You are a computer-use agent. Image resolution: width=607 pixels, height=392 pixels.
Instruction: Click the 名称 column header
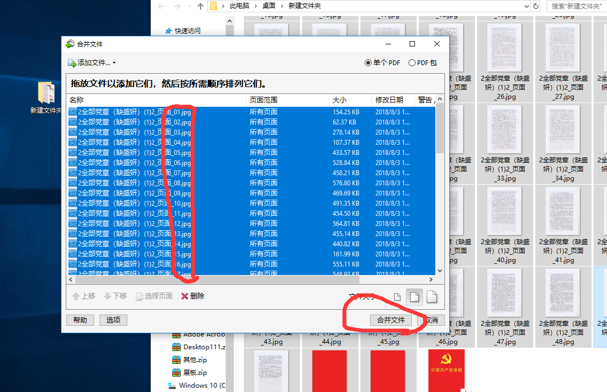click(x=156, y=100)
